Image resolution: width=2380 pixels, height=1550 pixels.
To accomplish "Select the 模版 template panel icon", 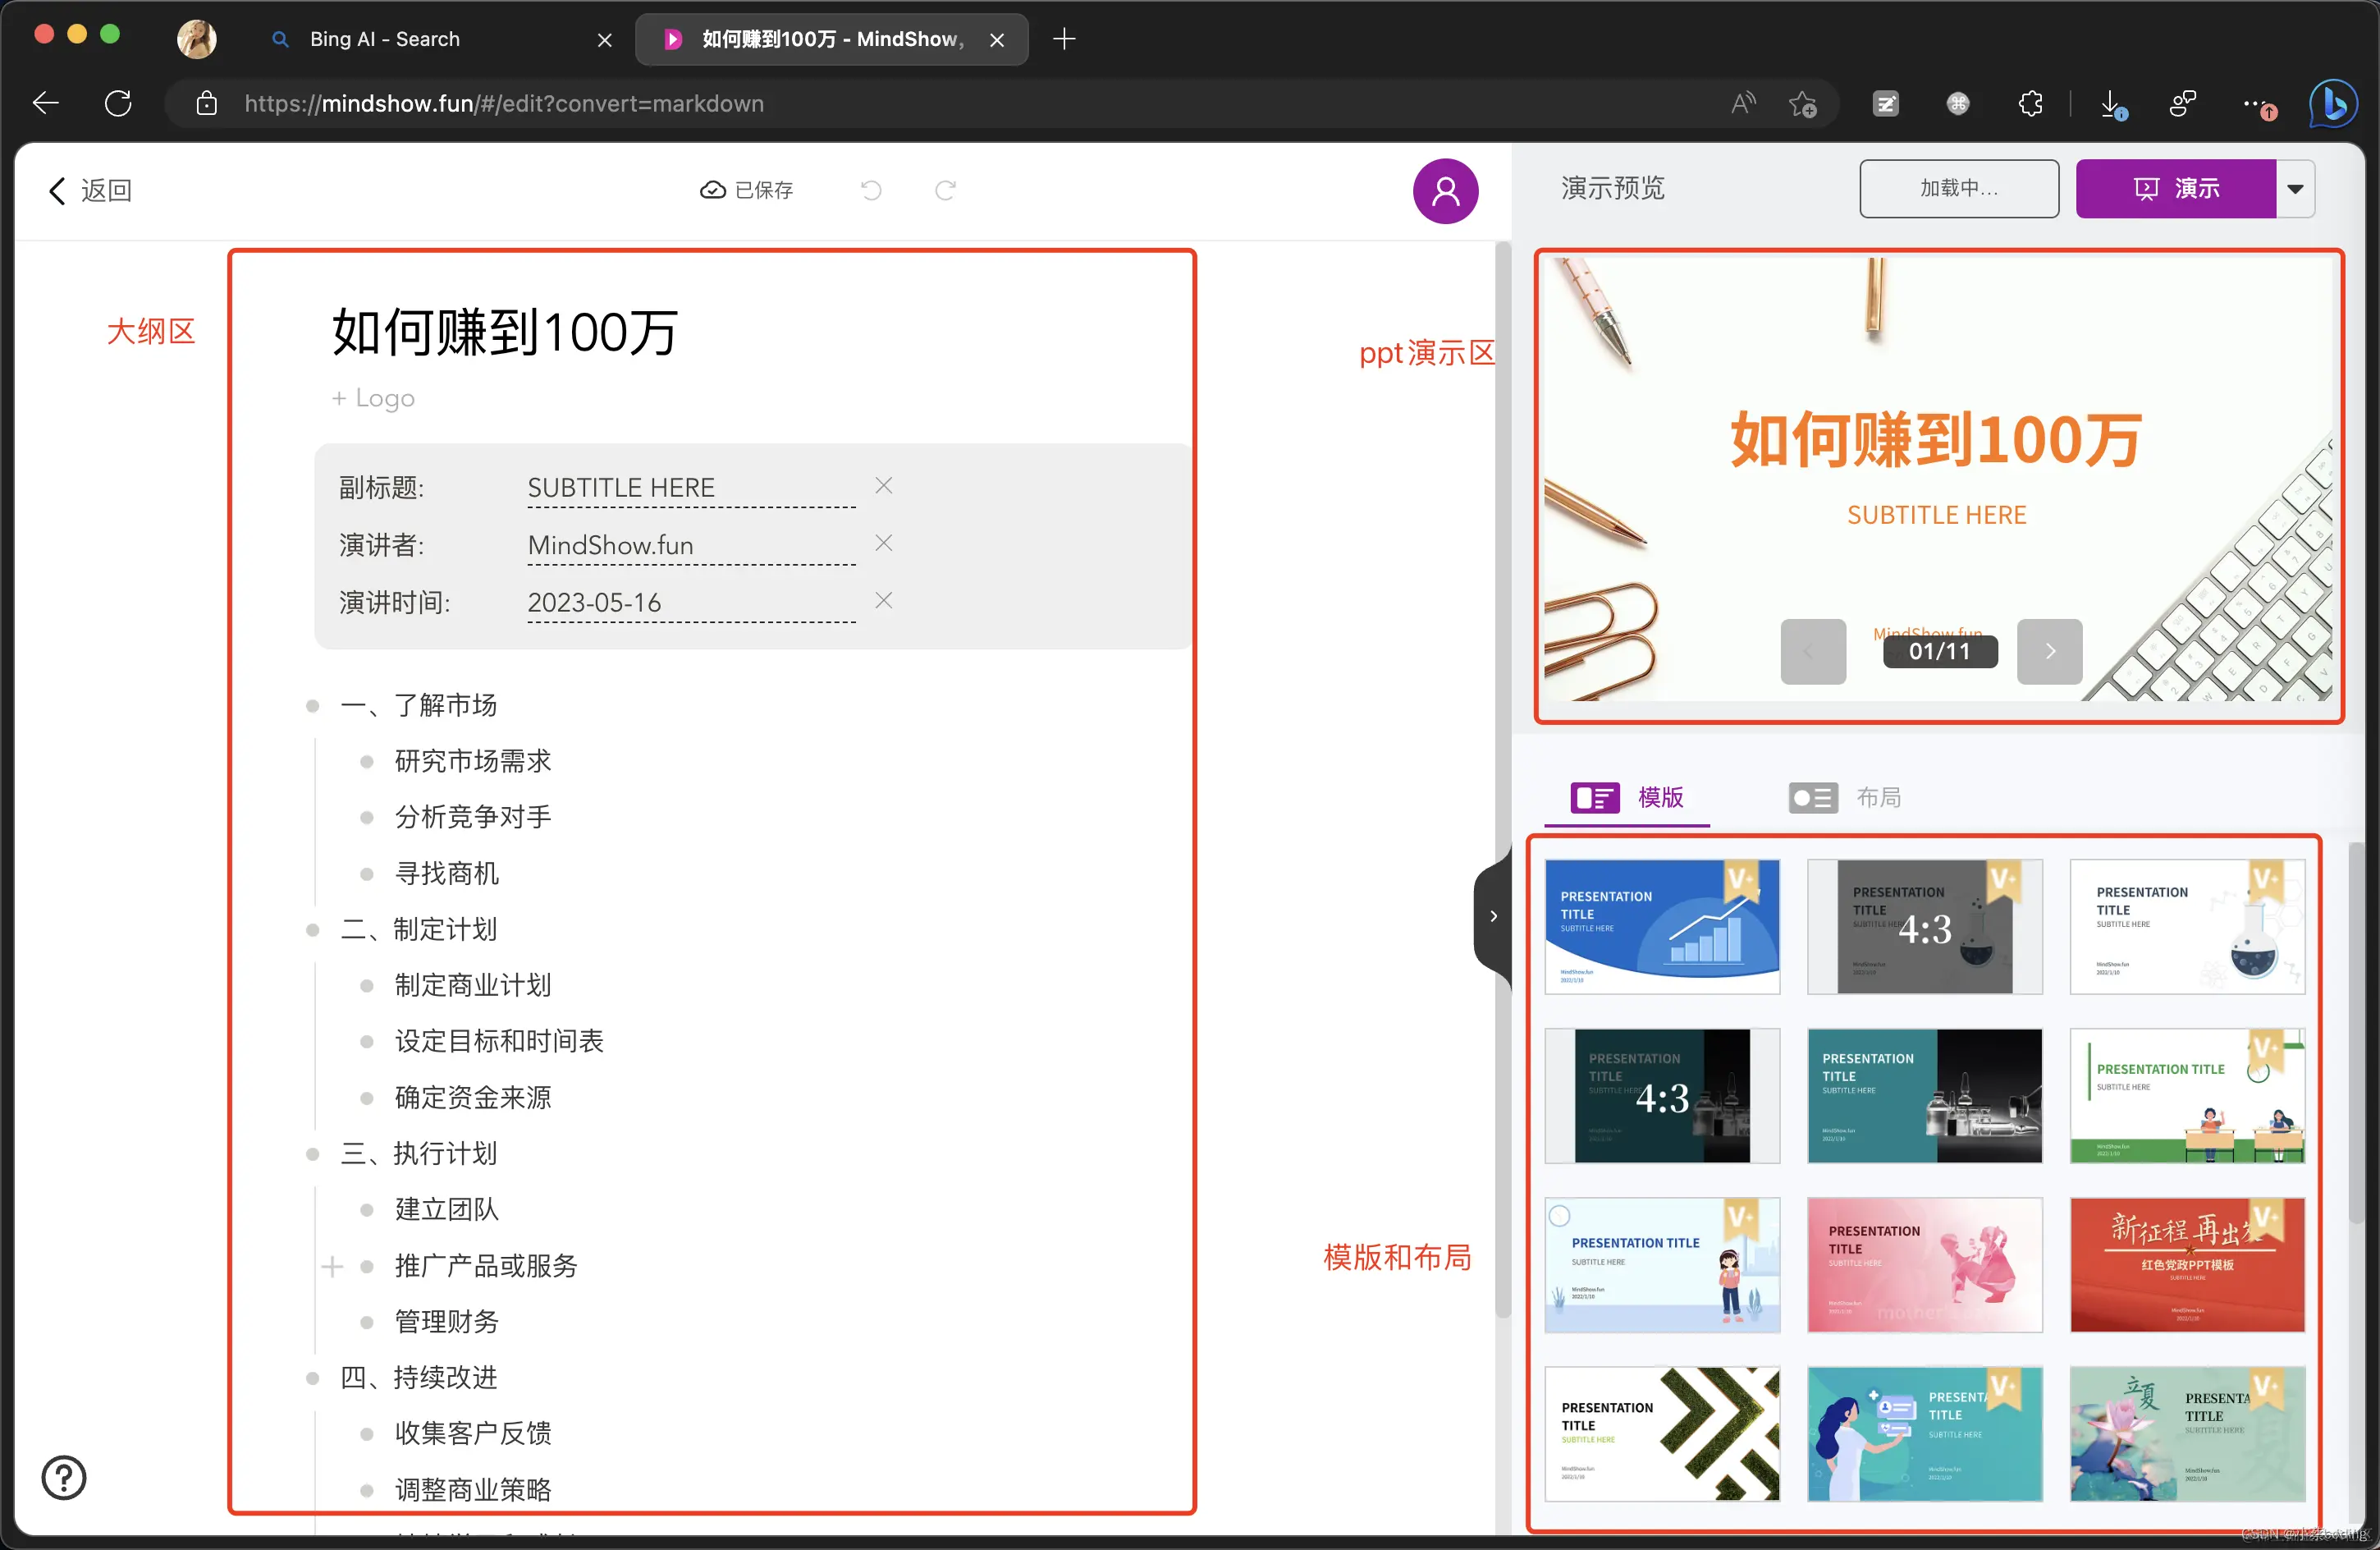I will point(1596,797).
